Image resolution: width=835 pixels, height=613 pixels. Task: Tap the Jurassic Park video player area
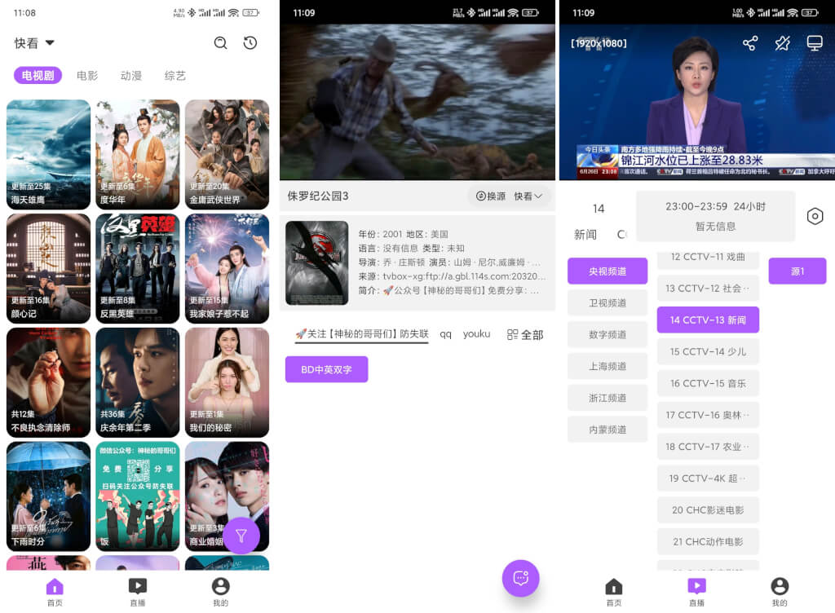(x=417, y=102)
